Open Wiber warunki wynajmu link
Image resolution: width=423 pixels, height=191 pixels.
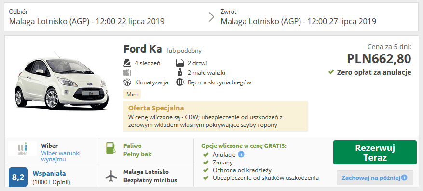tap(61, 156)
